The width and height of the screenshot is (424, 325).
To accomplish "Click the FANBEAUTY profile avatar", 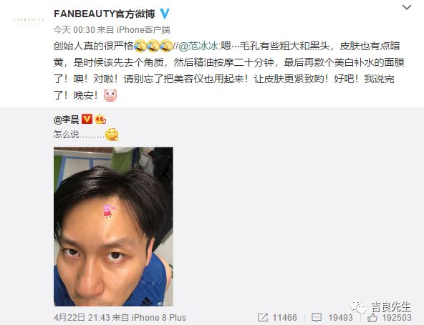I will pyautogui.click(x=29, y=20).
